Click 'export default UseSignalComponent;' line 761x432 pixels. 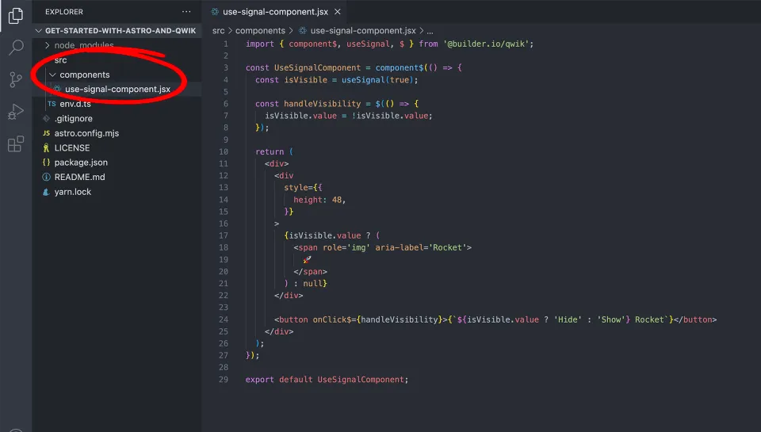click(x=327, y=380)
